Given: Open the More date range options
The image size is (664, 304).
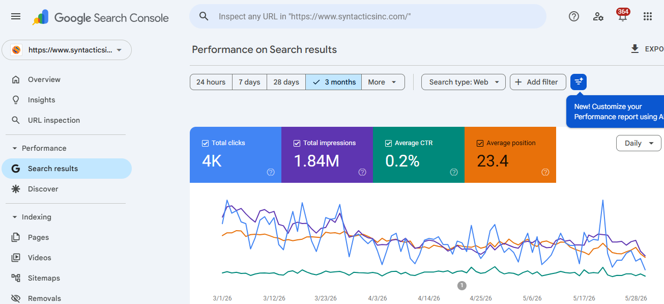Looking at the screenshot, I should coord(383,82).
